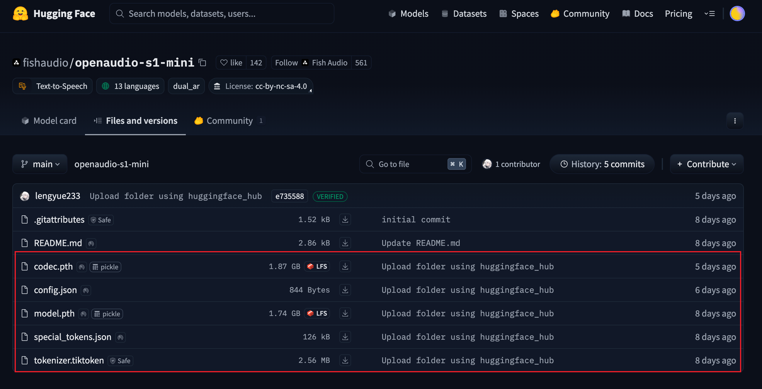Click Safe badge on tokenizer.tiktoken
Image resolution: width=762 pixels, height=389 pixels.
click(x=120, y=361)
